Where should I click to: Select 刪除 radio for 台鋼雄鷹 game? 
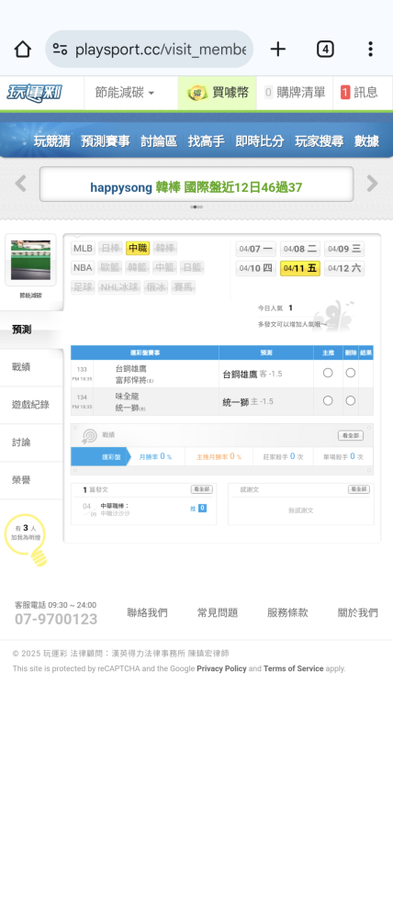click(350, 373)
